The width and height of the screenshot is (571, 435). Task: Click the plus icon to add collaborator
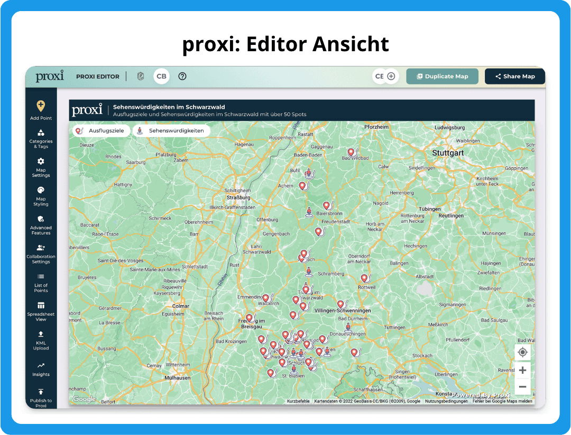(x=391, y=77)
